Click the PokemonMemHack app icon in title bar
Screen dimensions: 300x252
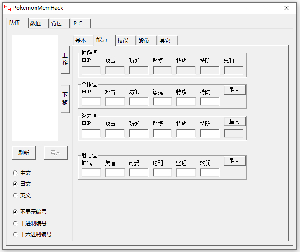(7, 8)
